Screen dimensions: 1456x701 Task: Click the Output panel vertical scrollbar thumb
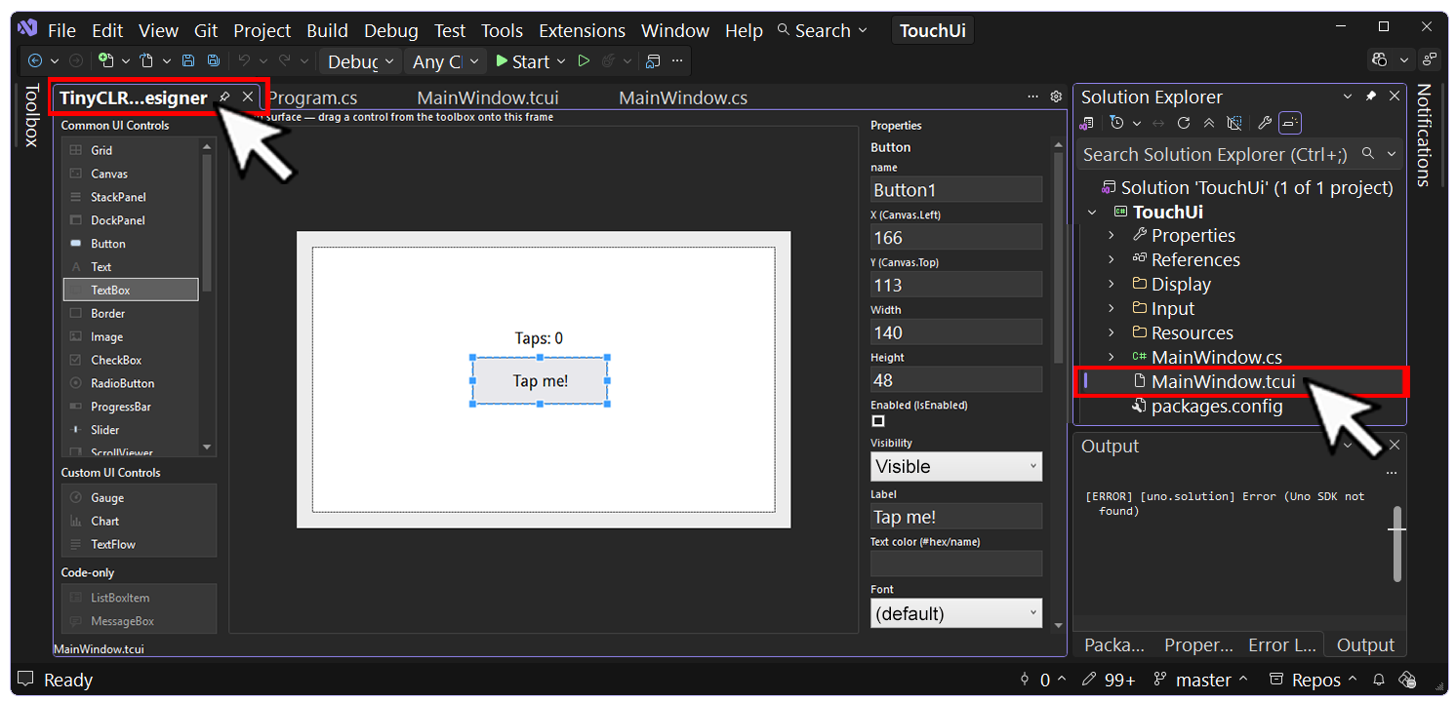tap(1397, 544)
